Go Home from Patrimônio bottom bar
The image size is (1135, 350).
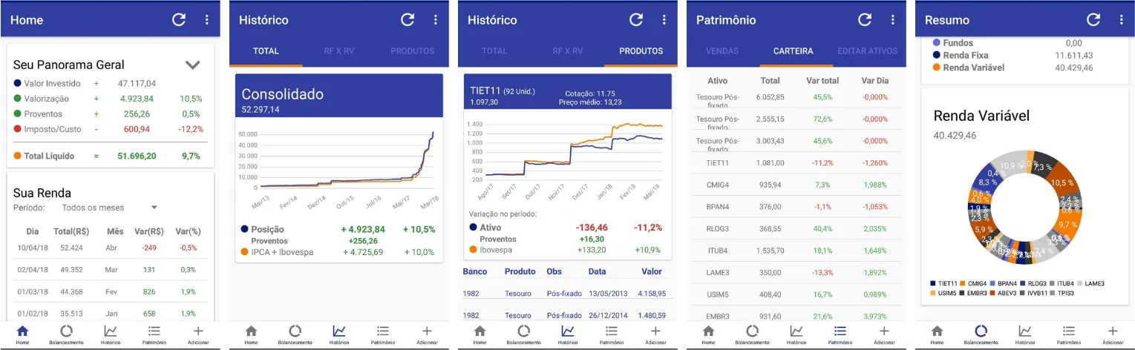click(708, 334)
